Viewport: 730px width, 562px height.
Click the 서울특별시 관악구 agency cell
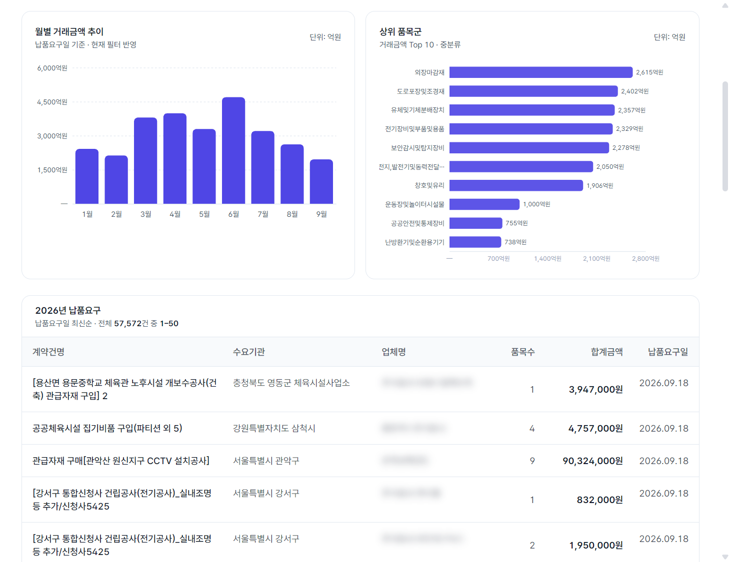pyautogui.click(x=266, y=461)
